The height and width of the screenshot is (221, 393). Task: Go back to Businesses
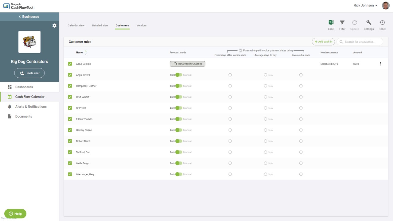(x=29, y=17)
